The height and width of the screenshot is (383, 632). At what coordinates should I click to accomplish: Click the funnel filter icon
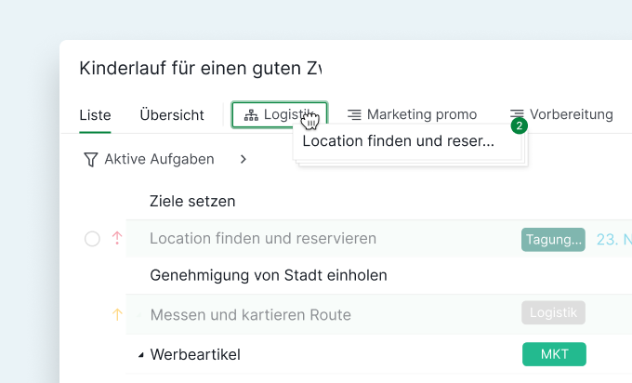[x=90, y=160]
